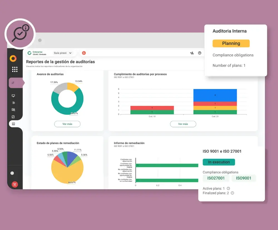
Task: Click info icon beside Active plans
Action: [x=228, y=188]
